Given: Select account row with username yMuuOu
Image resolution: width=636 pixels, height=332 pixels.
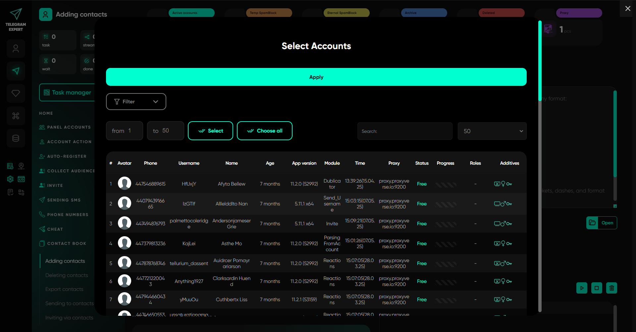Looking at the screenshot, I should (189, 300).
